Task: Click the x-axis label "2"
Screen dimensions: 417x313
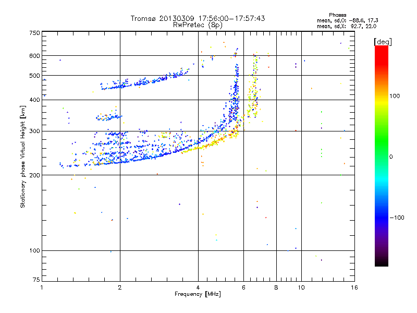Action: click(x=120, y=287)
